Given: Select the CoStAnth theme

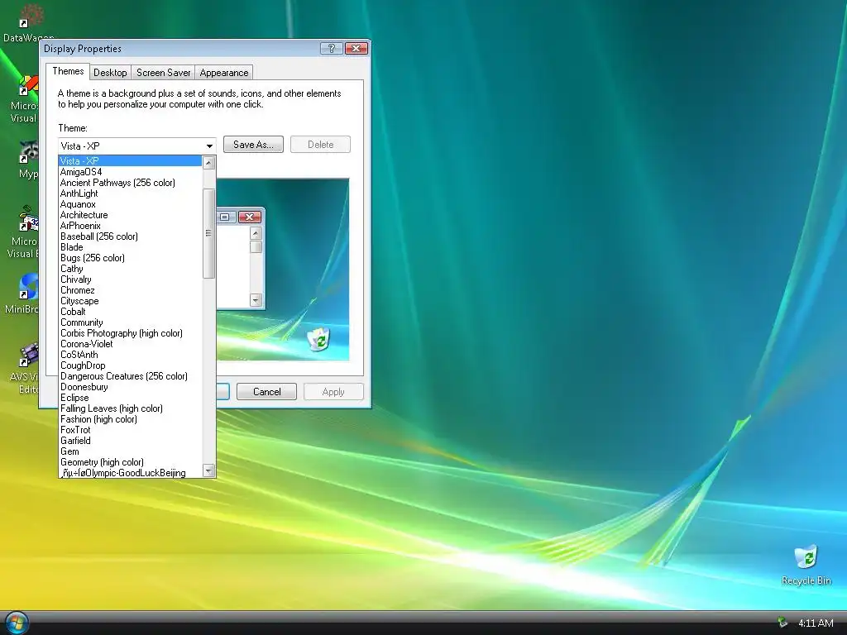Looking at the screenshot, I should coord(130,355).
